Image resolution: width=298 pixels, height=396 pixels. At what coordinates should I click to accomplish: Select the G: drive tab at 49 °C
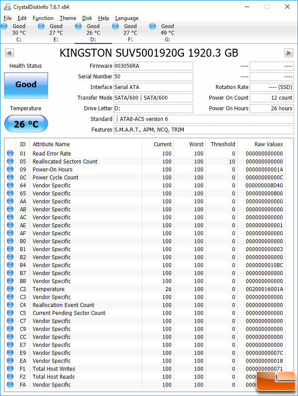[x=168, y=33]
